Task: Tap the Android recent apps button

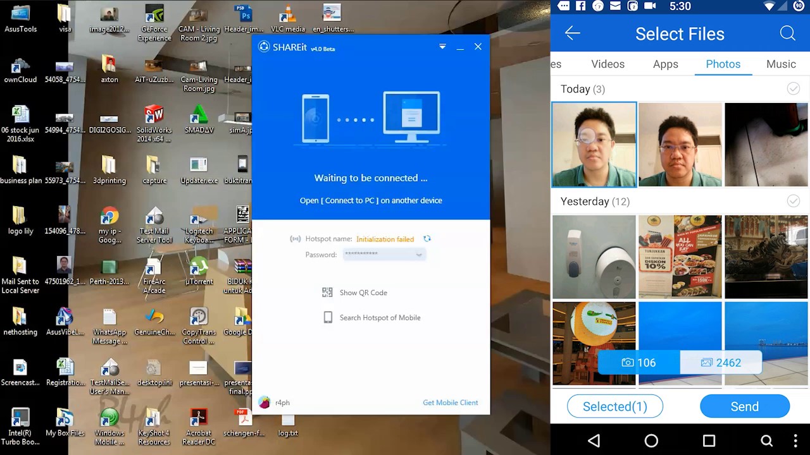Action: click(709, 440)
